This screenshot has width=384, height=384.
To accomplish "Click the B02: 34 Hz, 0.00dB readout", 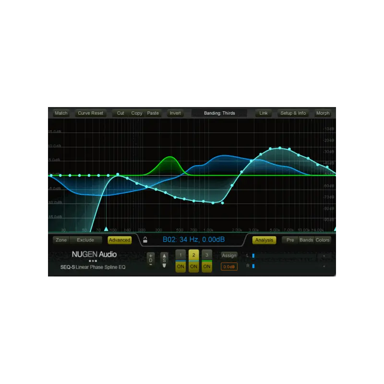I will [194, 239].
